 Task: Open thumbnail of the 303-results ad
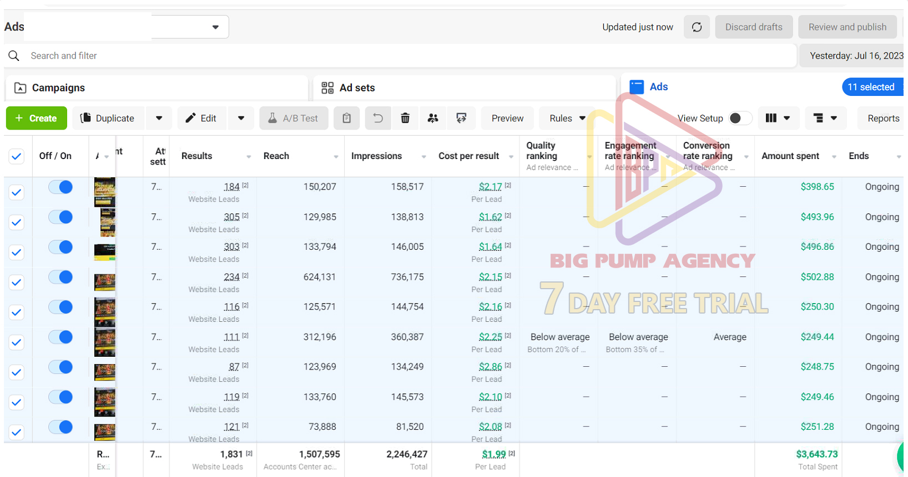105,252
